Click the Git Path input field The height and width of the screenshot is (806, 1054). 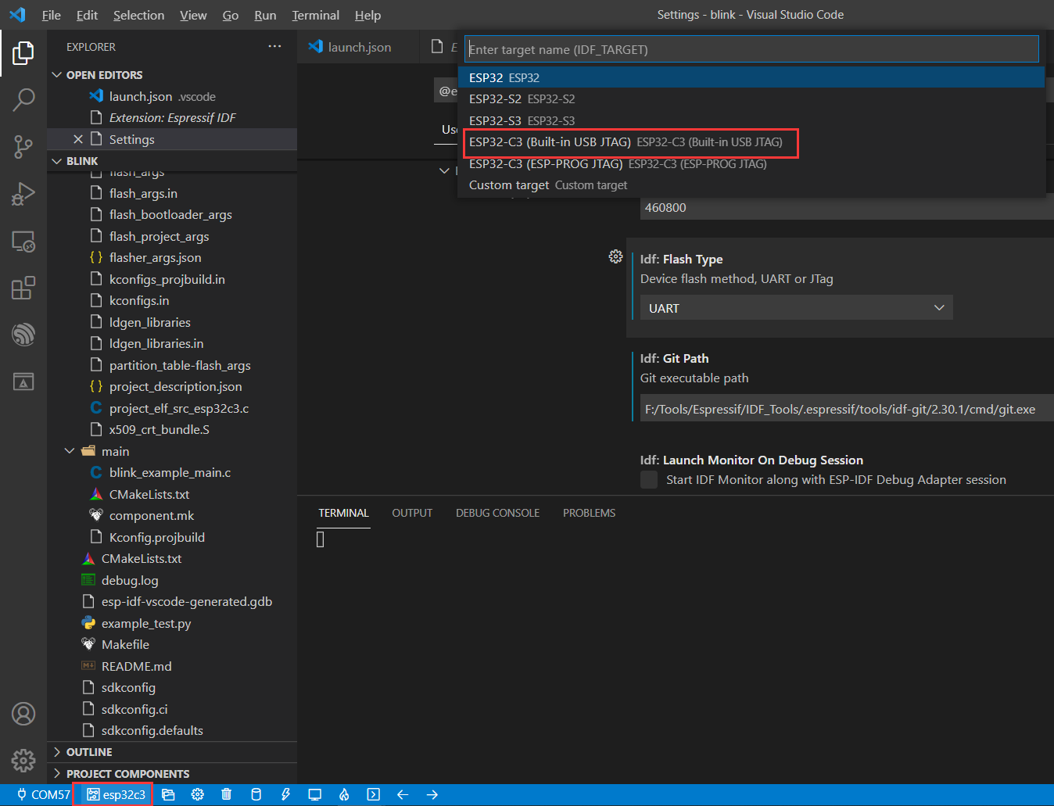(847, 409)
